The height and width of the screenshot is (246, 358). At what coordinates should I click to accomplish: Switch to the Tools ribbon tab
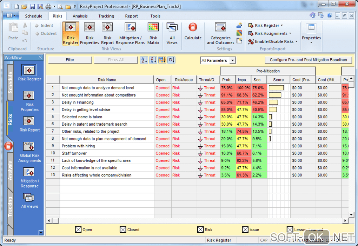tap(155, 16)
